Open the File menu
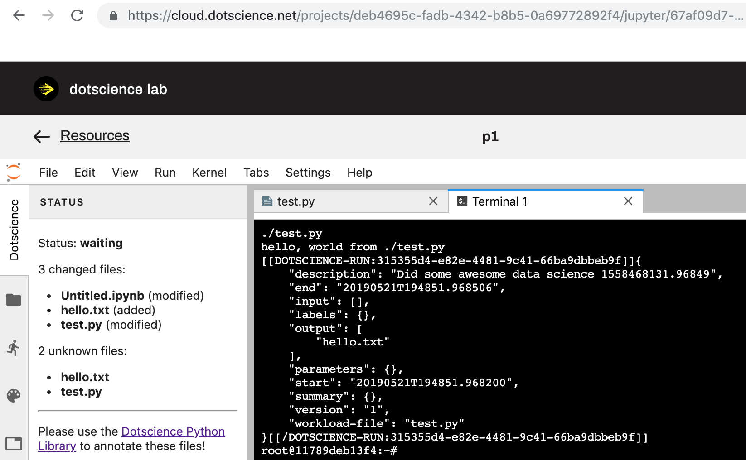746x460 pixels. (48, 172)
